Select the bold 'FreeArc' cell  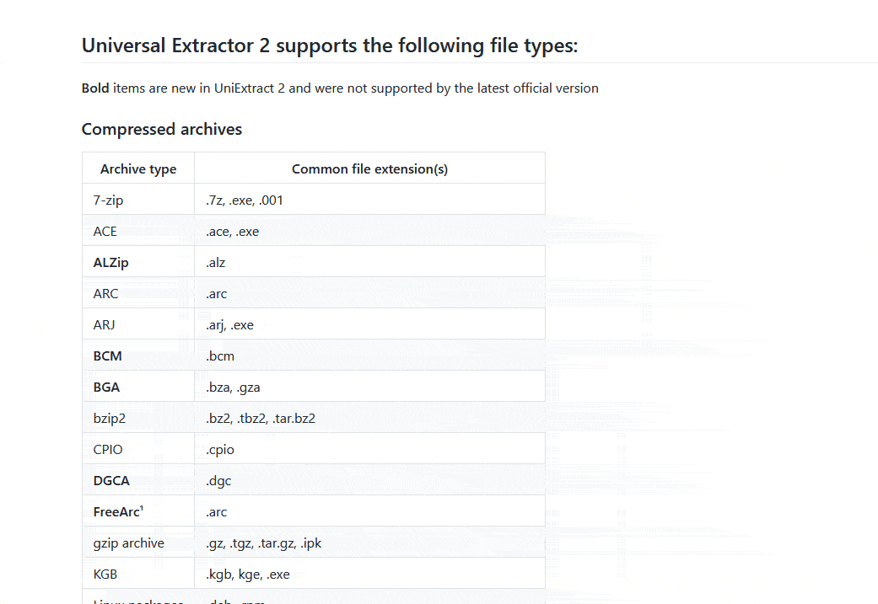138,511
